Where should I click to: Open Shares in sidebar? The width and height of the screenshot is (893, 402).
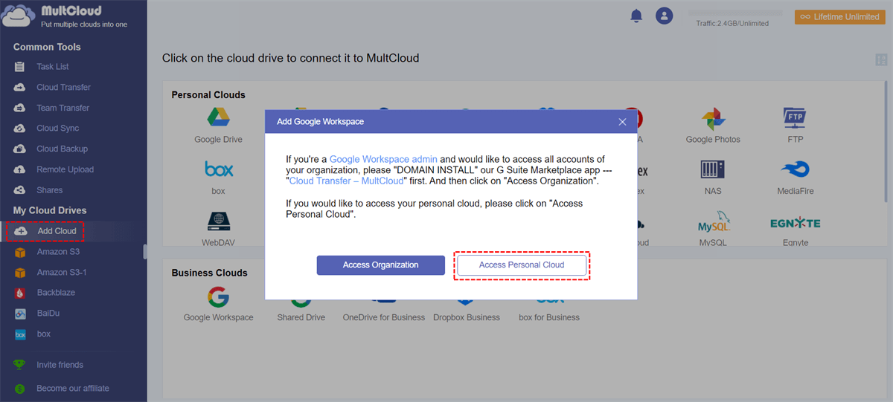click(50, 190)
